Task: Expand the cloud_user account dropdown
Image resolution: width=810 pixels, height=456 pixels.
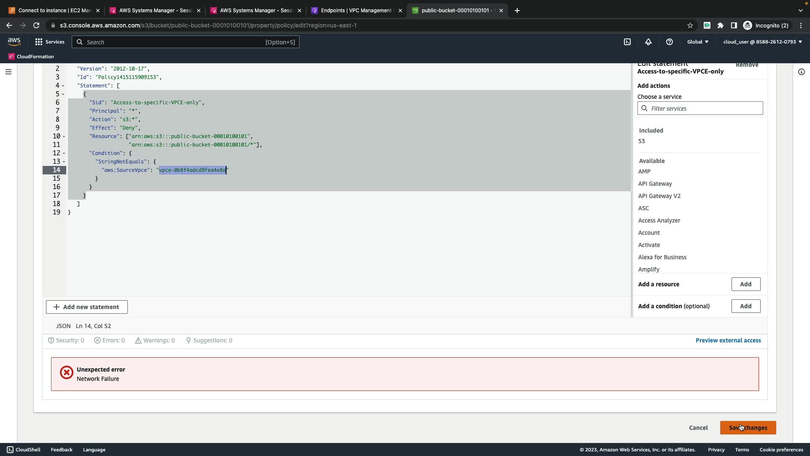Action: [762, 42]
